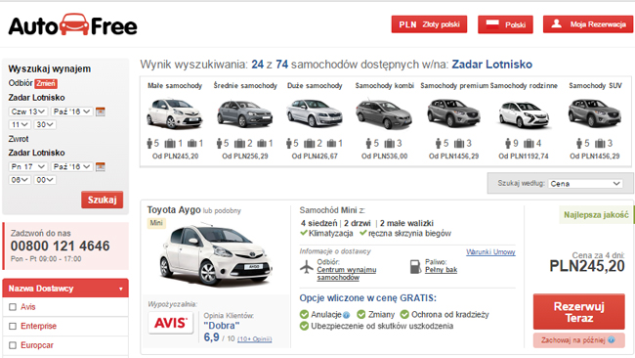
Task: Click the Ochrona od kradzieży check icon
Action: point(404,315)
